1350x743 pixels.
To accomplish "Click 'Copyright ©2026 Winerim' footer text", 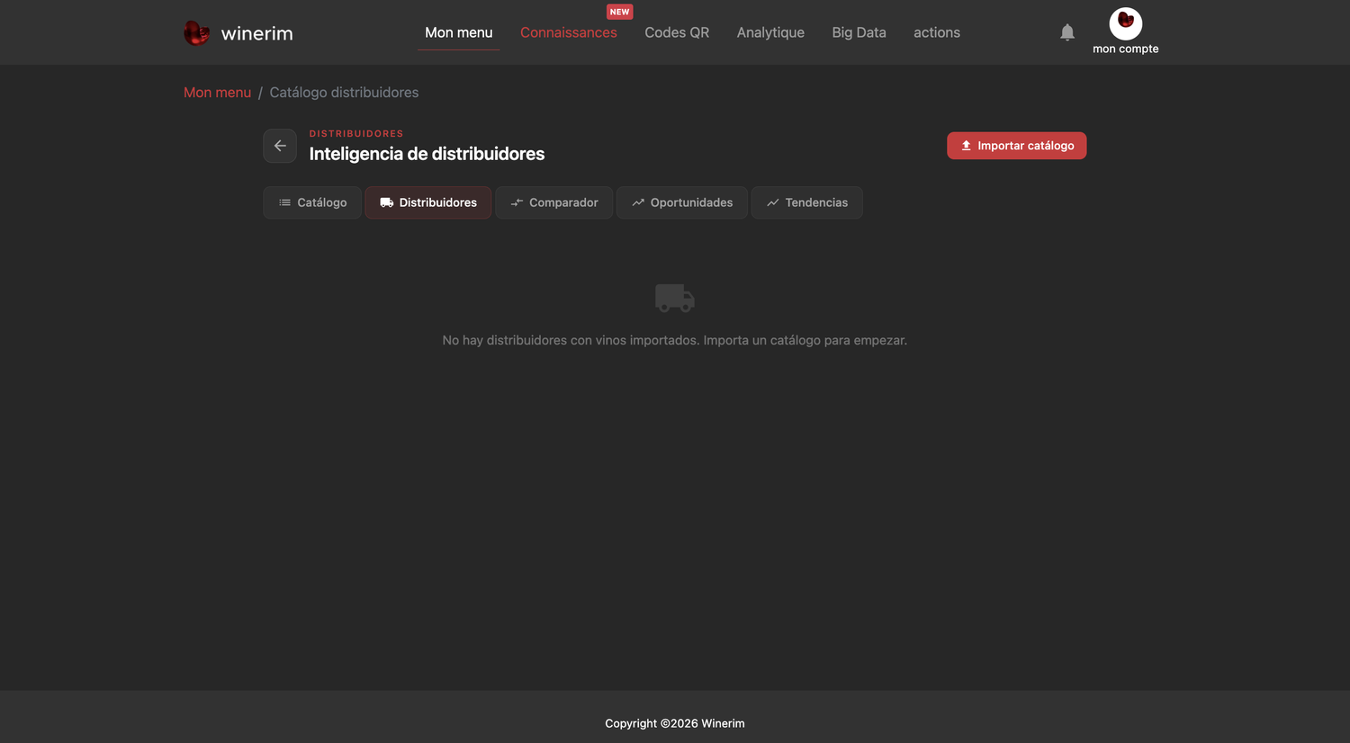I will [675, 723].
